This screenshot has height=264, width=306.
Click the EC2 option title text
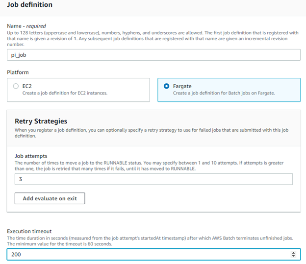(27, 86)
